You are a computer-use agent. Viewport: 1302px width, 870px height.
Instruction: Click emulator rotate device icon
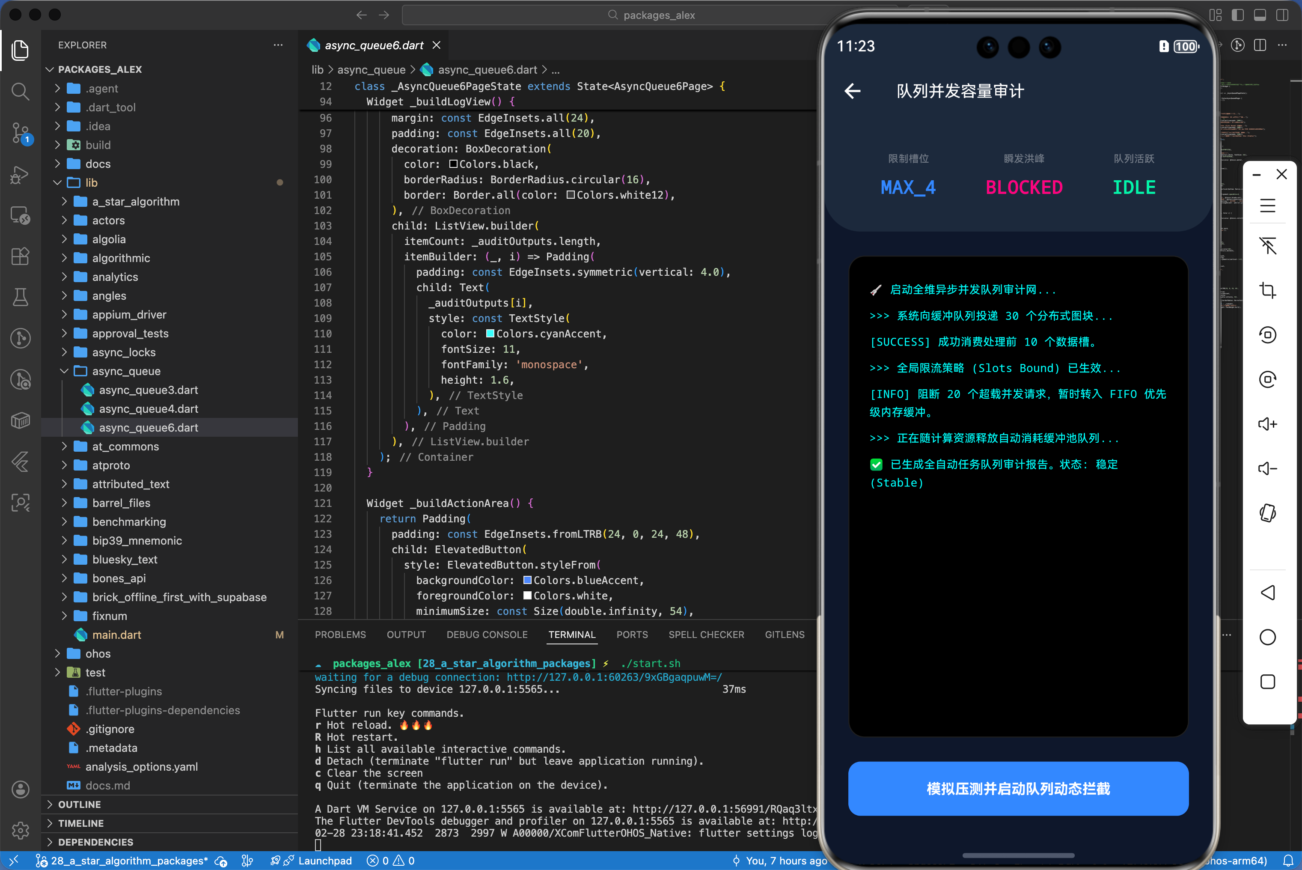[1268, 513]
